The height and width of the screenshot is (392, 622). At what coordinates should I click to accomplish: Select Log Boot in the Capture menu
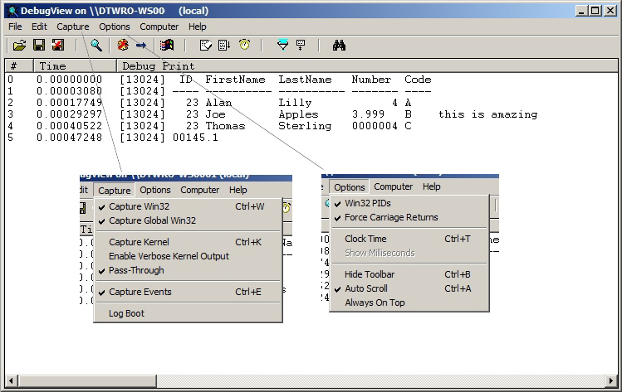[188, 313]
